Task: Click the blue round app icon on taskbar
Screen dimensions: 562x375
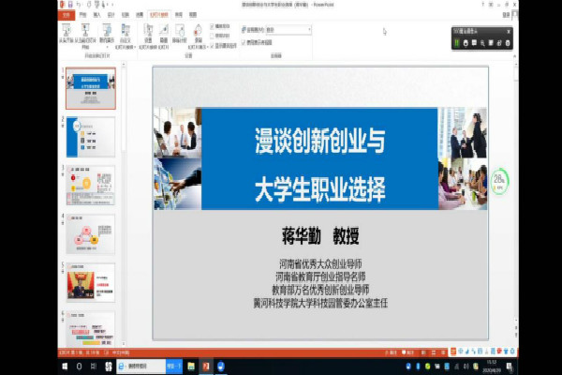Action: coord(221,367)
